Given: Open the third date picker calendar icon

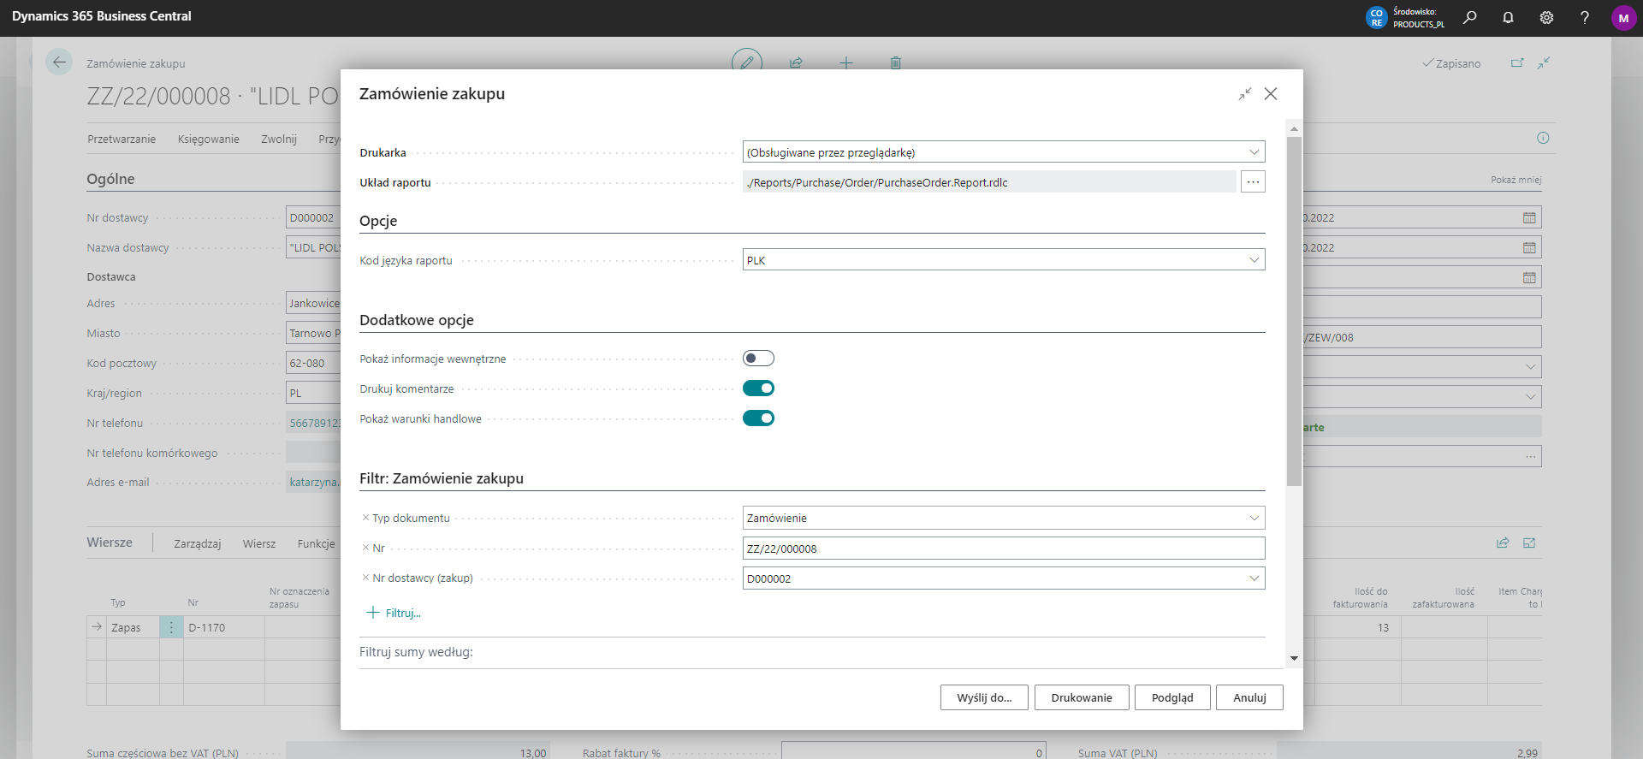Looking at the screenshot, I should coord(1529,277).
